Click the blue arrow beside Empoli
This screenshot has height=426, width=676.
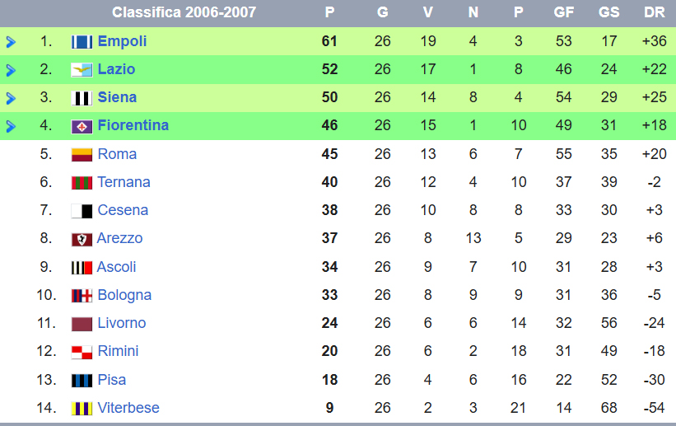click(x=11, y=42)
